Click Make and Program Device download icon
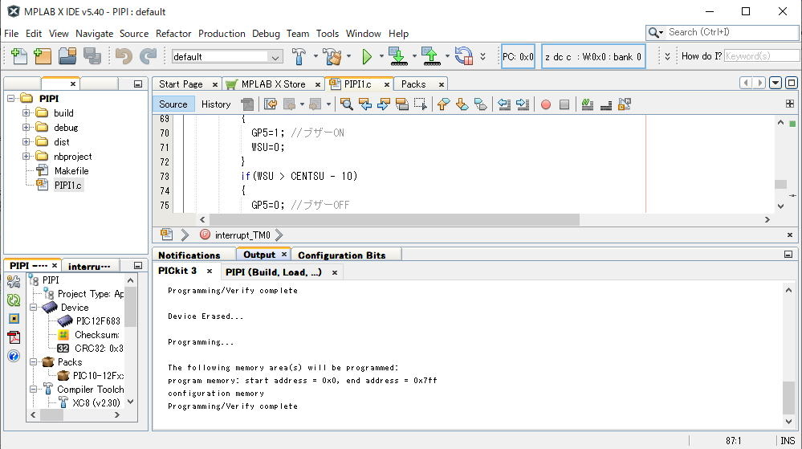Screen dimensions: 802x449 [398, 55]
